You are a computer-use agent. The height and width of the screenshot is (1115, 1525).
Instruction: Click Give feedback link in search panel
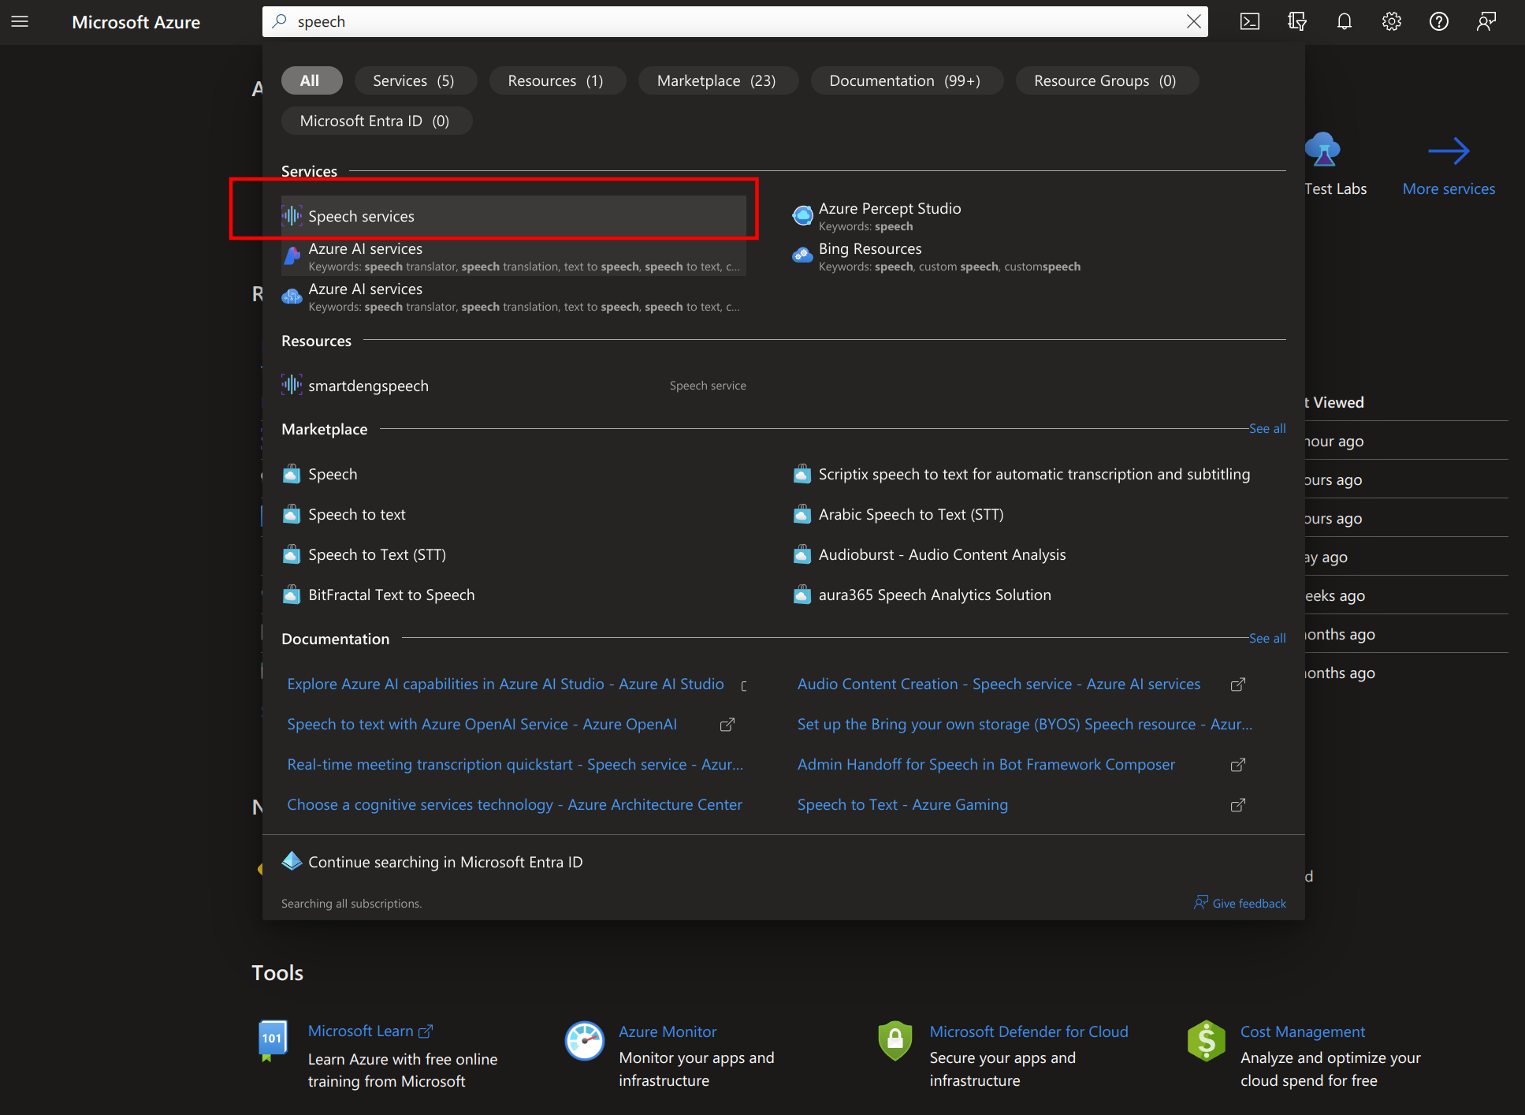[x=1240, y=903]
